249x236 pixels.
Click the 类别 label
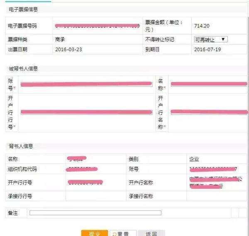[134, 159]
